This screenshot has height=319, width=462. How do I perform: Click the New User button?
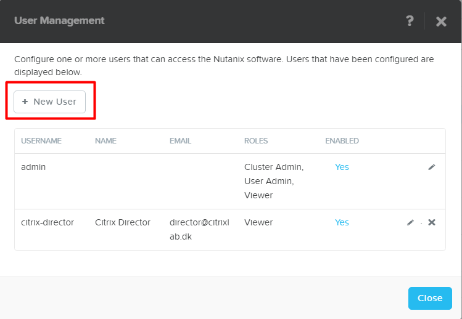49,102
